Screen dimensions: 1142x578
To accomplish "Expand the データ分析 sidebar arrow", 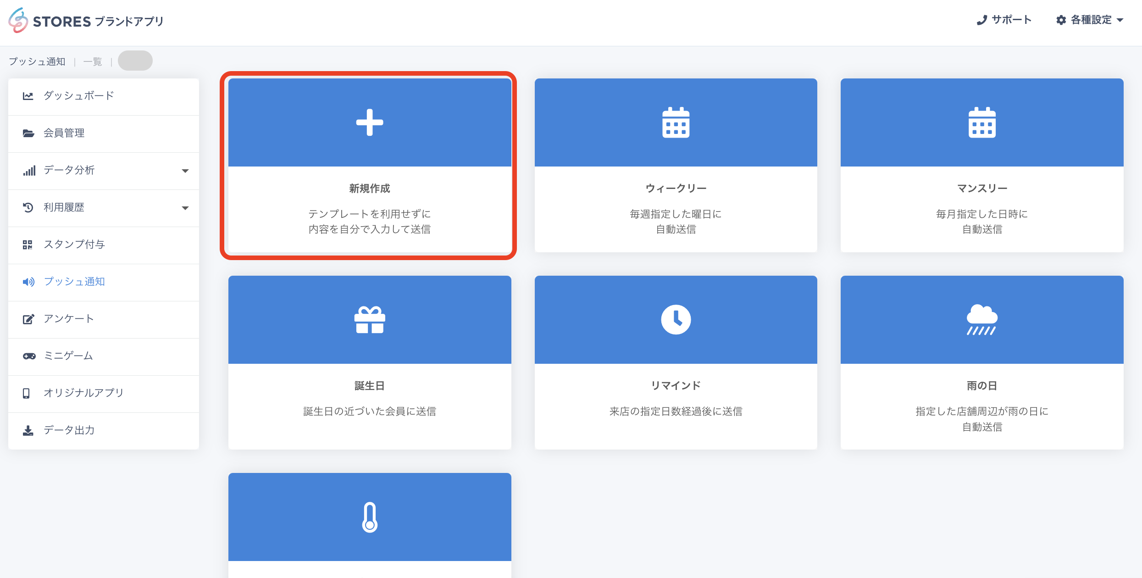I will coord(185,171).
